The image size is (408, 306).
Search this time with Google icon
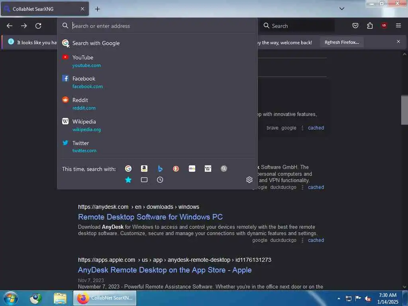[128, 169]
